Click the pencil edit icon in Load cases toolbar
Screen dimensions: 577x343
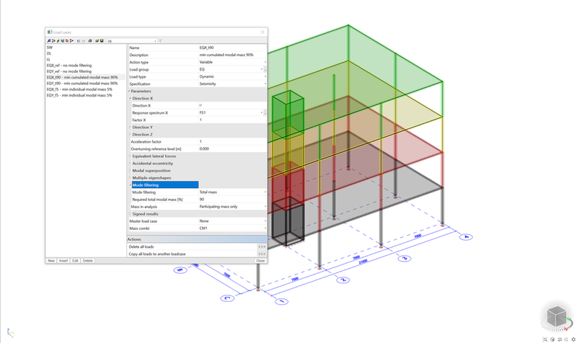tap(58, 41)
